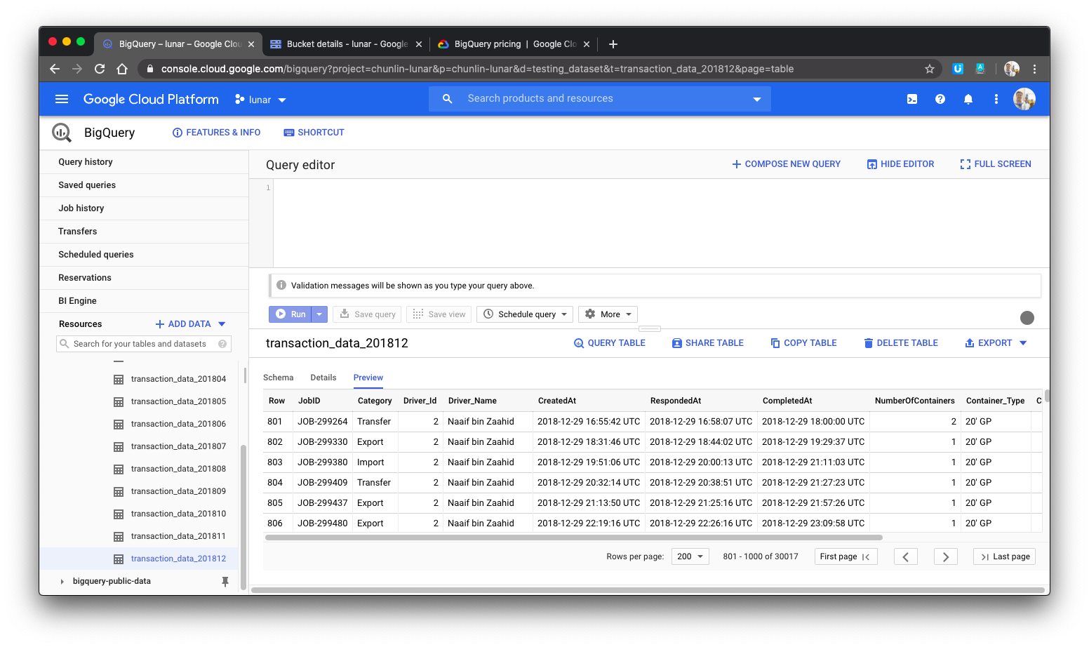The height and width of the screenshot is (647, 1089).
Task: Hide the query editor
Action: [x=900, y=164]
